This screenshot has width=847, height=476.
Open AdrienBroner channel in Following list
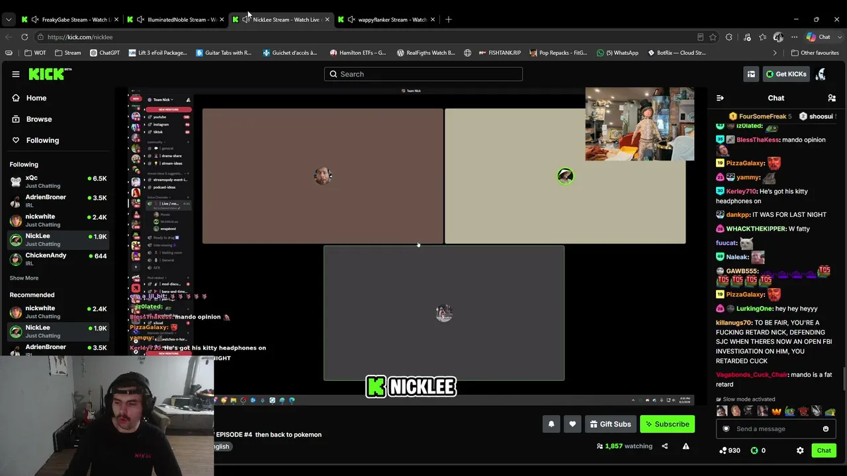58,201
